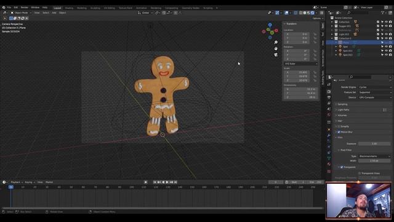Switch to rendered viewport shading
This screenshot has width=394, height=222.
[313, 12]
